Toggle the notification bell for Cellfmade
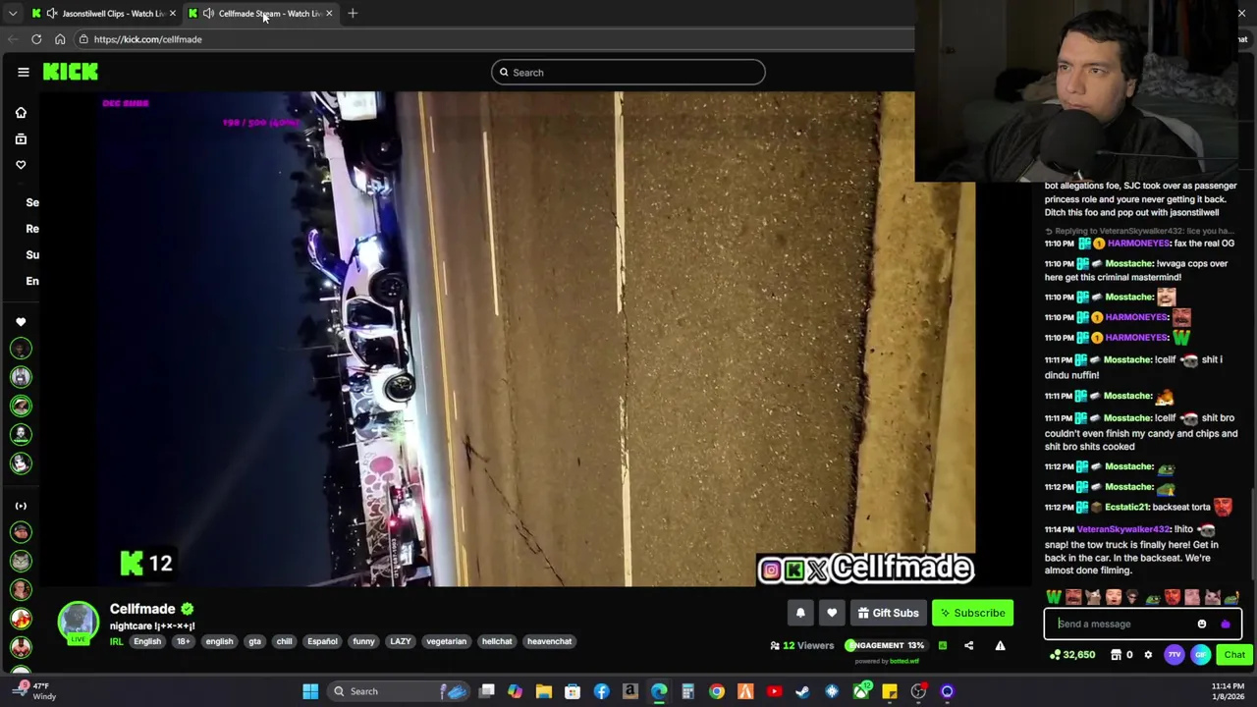This screenshot has height=707, width=1257. pyautogui.click(x=800, y=613)
